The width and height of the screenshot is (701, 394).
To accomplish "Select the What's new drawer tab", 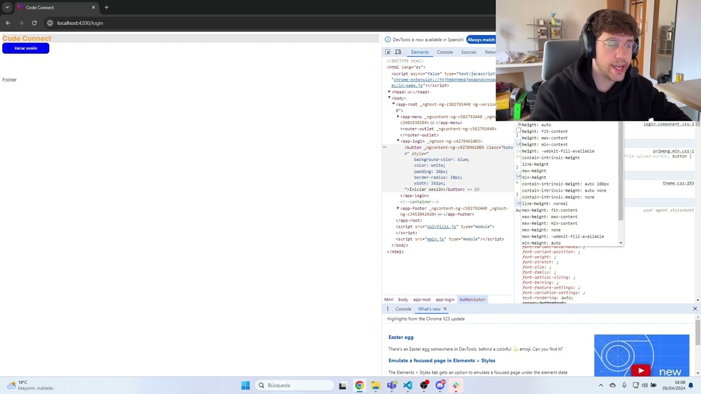I will pos(429,309).
